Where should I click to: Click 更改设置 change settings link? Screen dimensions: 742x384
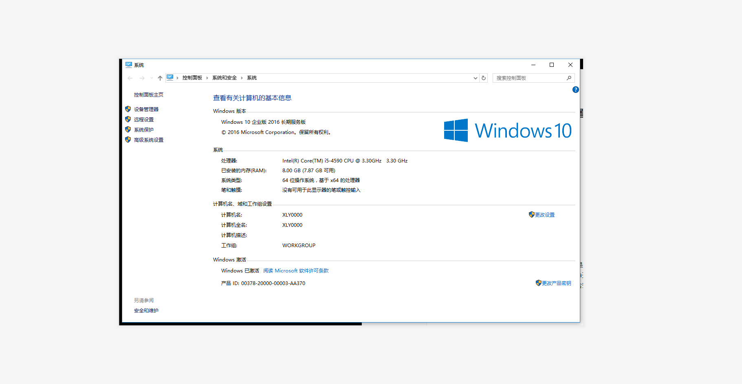545,215
